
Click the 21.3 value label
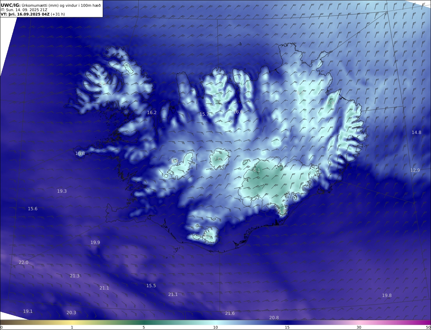pyautogui.click(x=75, y=276)
